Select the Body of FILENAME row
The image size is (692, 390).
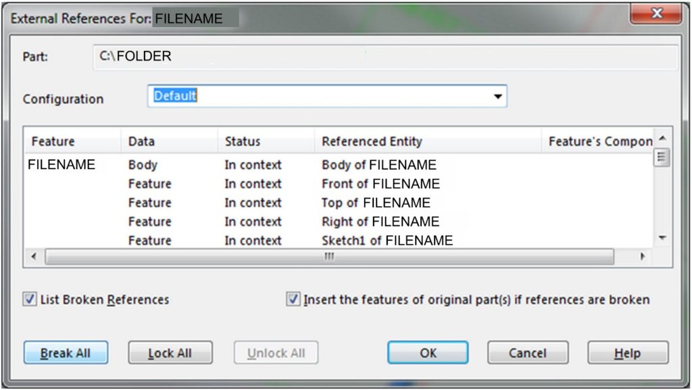coord(339,164)
